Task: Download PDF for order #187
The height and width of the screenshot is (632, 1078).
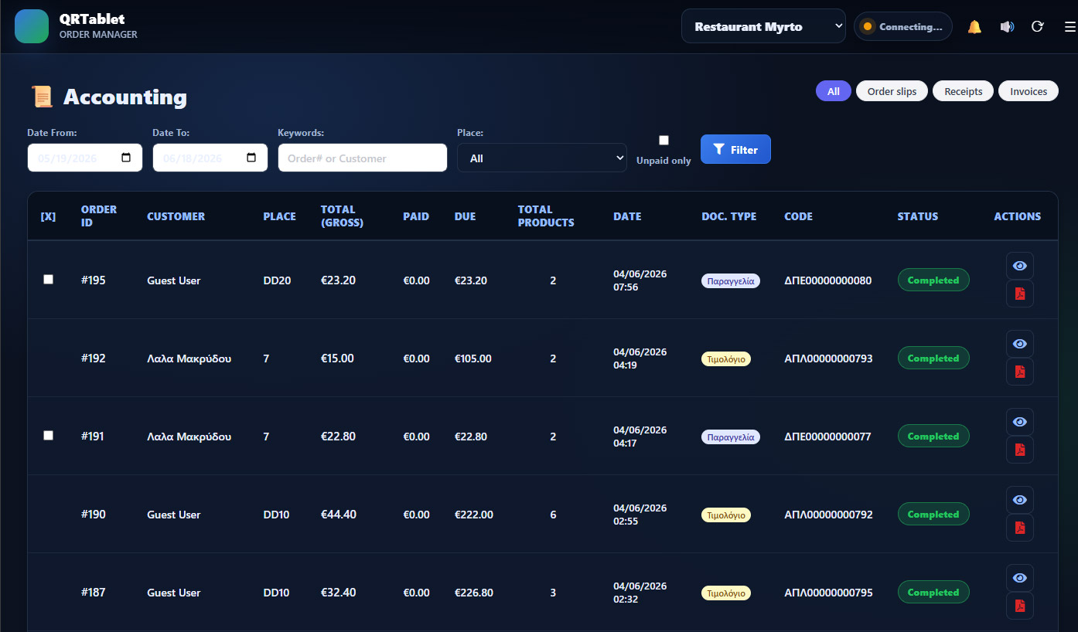Action: pyautogui.click(x=1020, y=606)
